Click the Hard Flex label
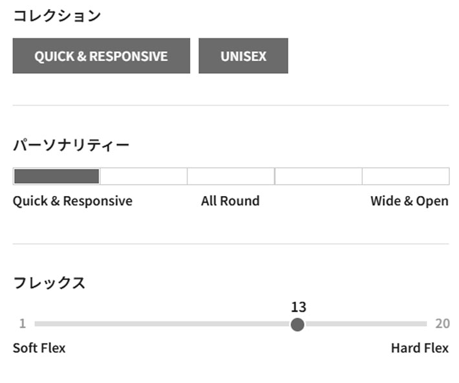The width and height of the screenshot is (459, 383). click(x=420, y=348)
